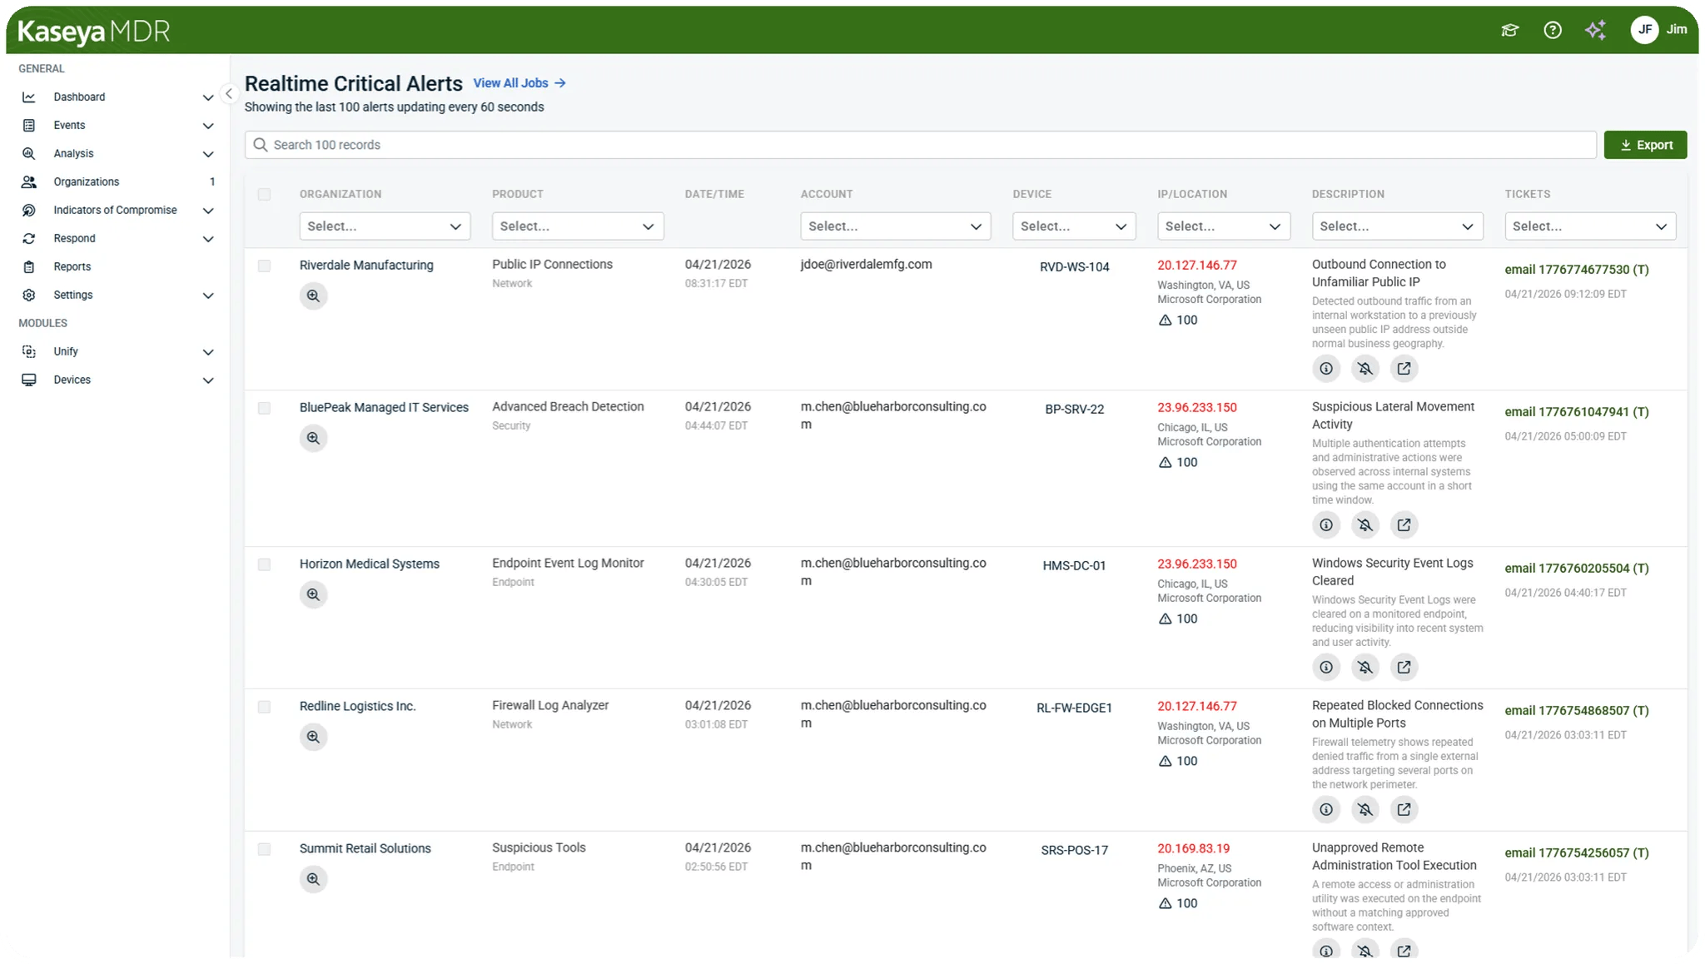Mute the Suspicious Lateral Movement alert bell
This screenshot has height=964, width=1705.
[1364, 524]
